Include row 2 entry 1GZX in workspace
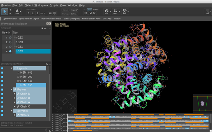 pos(10,42)
